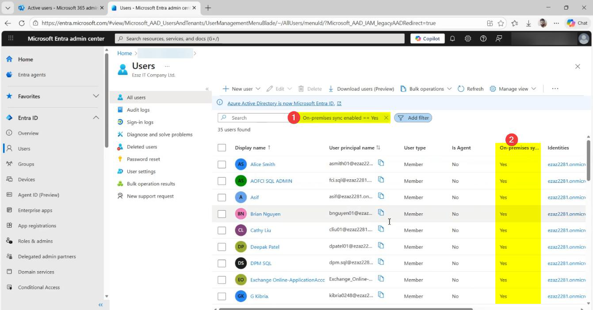Check the Alice Smith row checkbox
Image resolution: width=593 pixels, height=310 pixels.
pyautogui.click(x=222, y=164)
